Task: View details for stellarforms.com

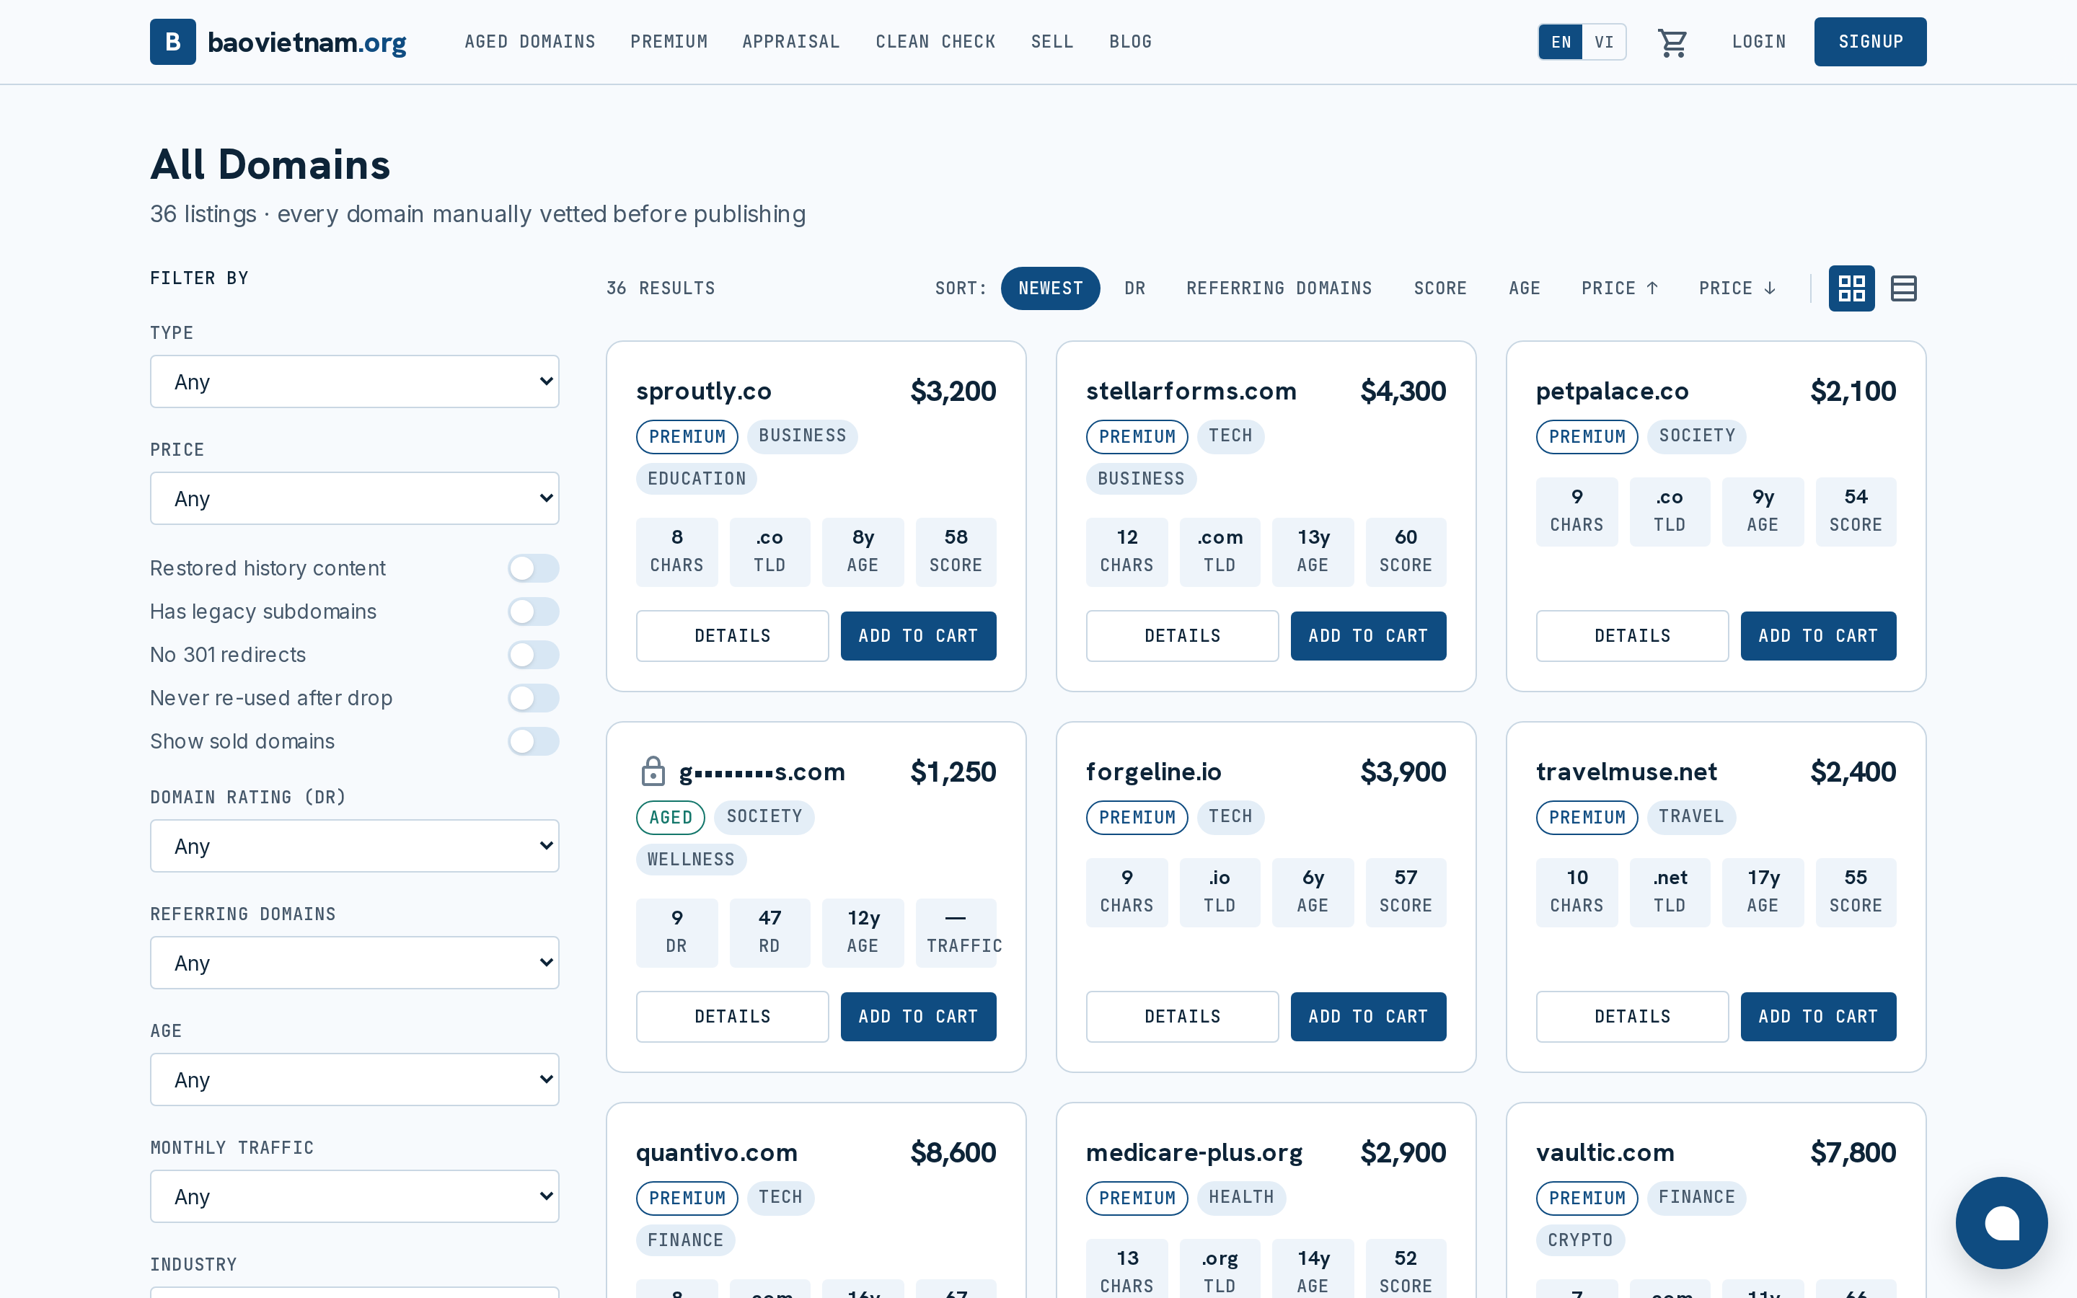Action: (1182, 636)
